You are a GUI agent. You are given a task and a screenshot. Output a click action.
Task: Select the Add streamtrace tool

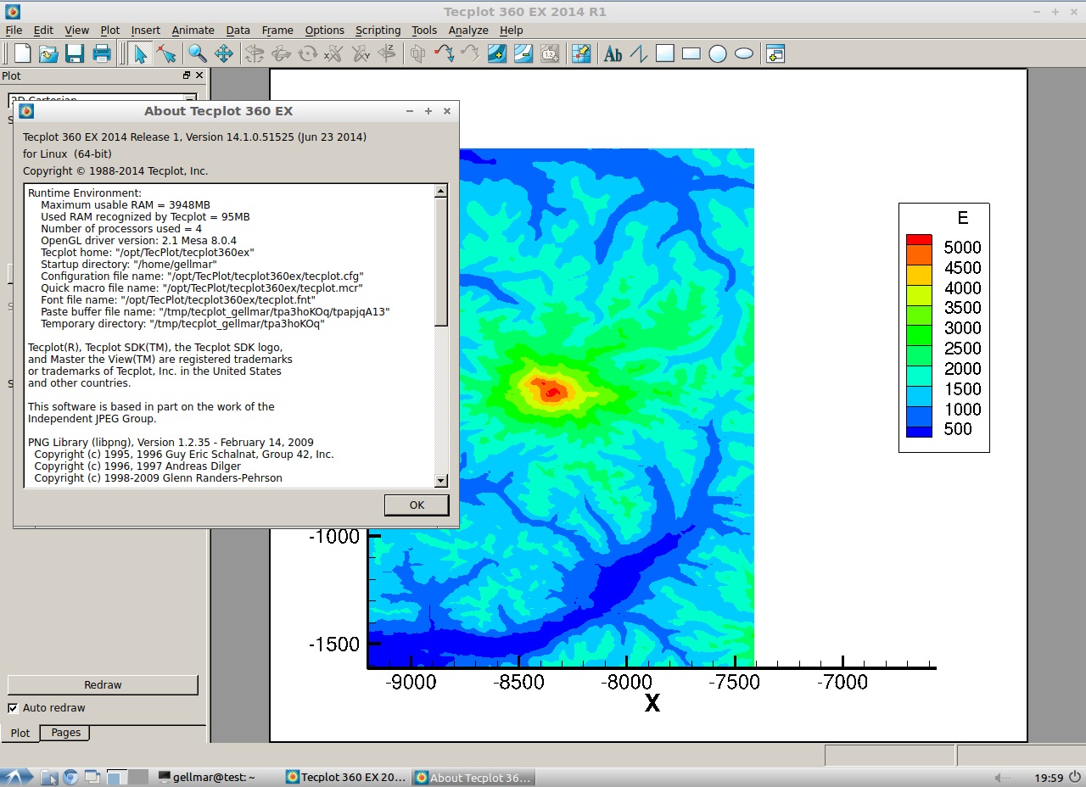tap(444, 53)
